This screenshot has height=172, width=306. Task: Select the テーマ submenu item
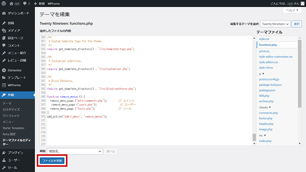click(7, 103)
